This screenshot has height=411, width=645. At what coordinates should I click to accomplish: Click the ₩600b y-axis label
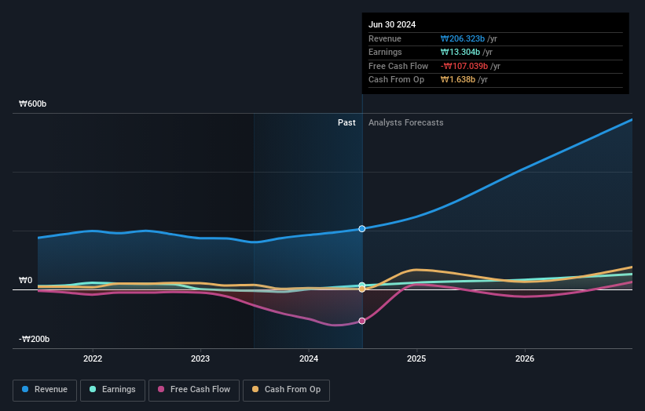[32, 104]
